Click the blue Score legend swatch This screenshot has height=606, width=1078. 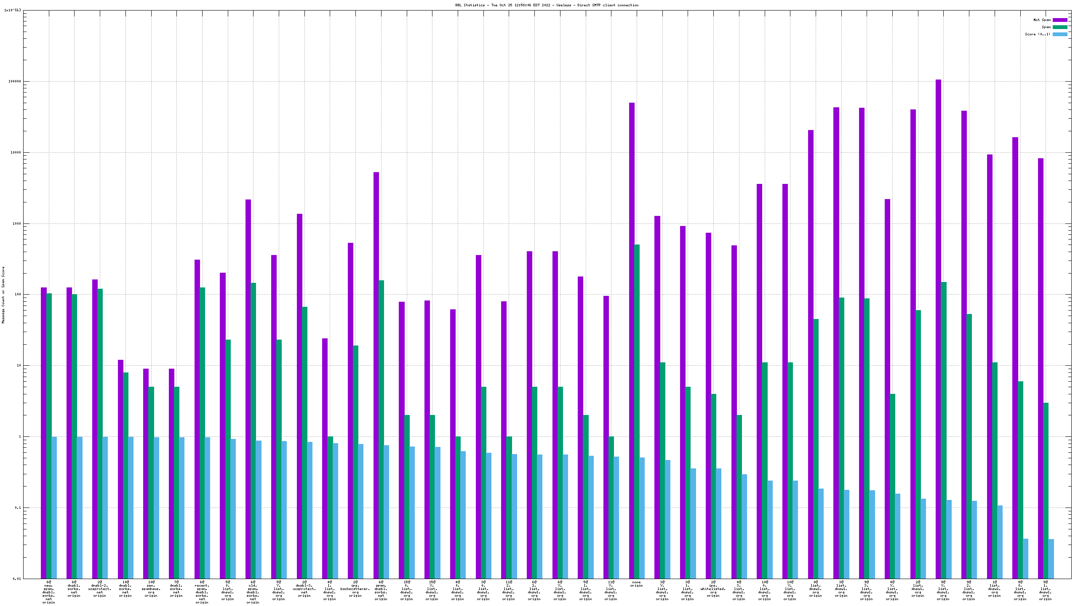(x=1060, y=34)
